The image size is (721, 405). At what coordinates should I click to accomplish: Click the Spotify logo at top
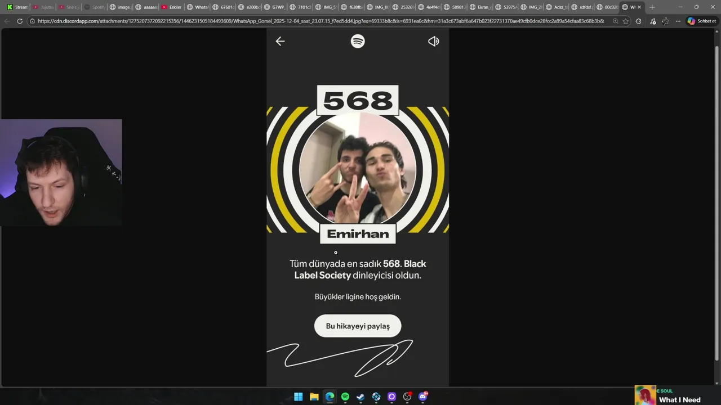[358, 41]
